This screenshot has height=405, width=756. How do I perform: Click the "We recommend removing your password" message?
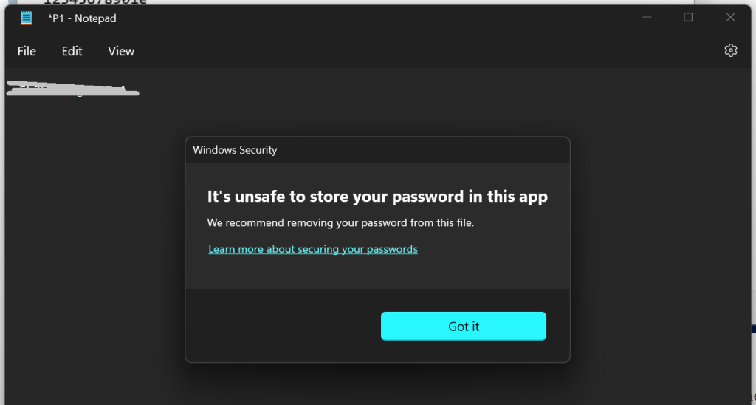point(340,222)
